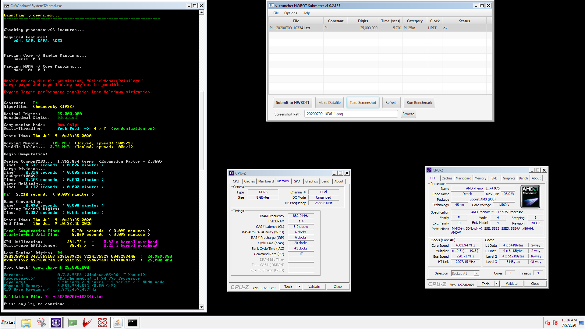Launch the Snipping Tool taskbar icon
The image size is (585, 329).
coord(41,323)
